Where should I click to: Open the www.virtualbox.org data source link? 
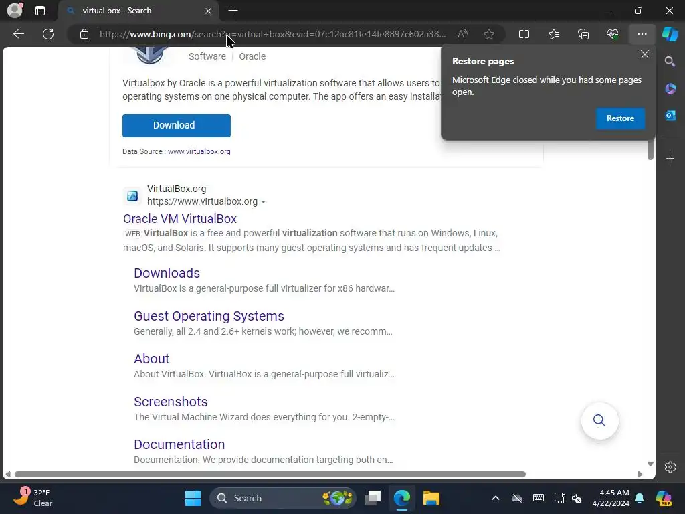199,151
